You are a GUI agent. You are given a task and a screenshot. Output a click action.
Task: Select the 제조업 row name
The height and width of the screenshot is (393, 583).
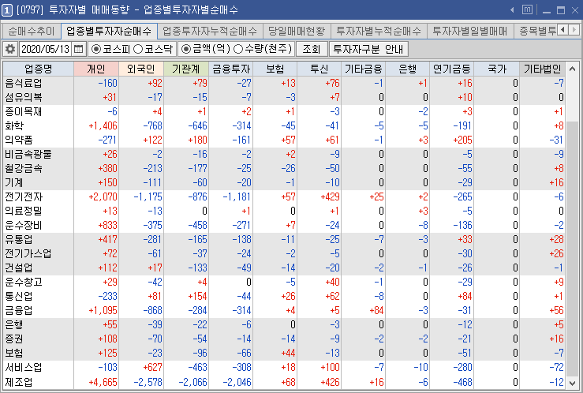(x=19, y=382)
